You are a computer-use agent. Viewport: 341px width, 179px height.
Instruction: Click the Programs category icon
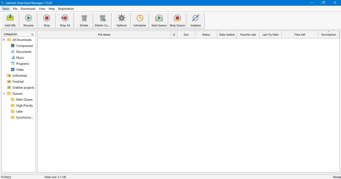coord(13,64)
